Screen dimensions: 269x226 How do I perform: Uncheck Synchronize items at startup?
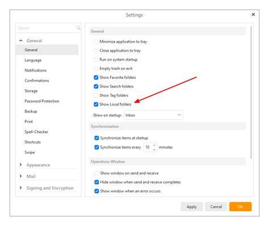point(96,138)
